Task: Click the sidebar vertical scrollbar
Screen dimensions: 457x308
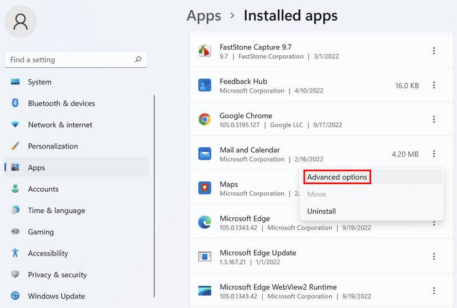Action: (154, 196)
